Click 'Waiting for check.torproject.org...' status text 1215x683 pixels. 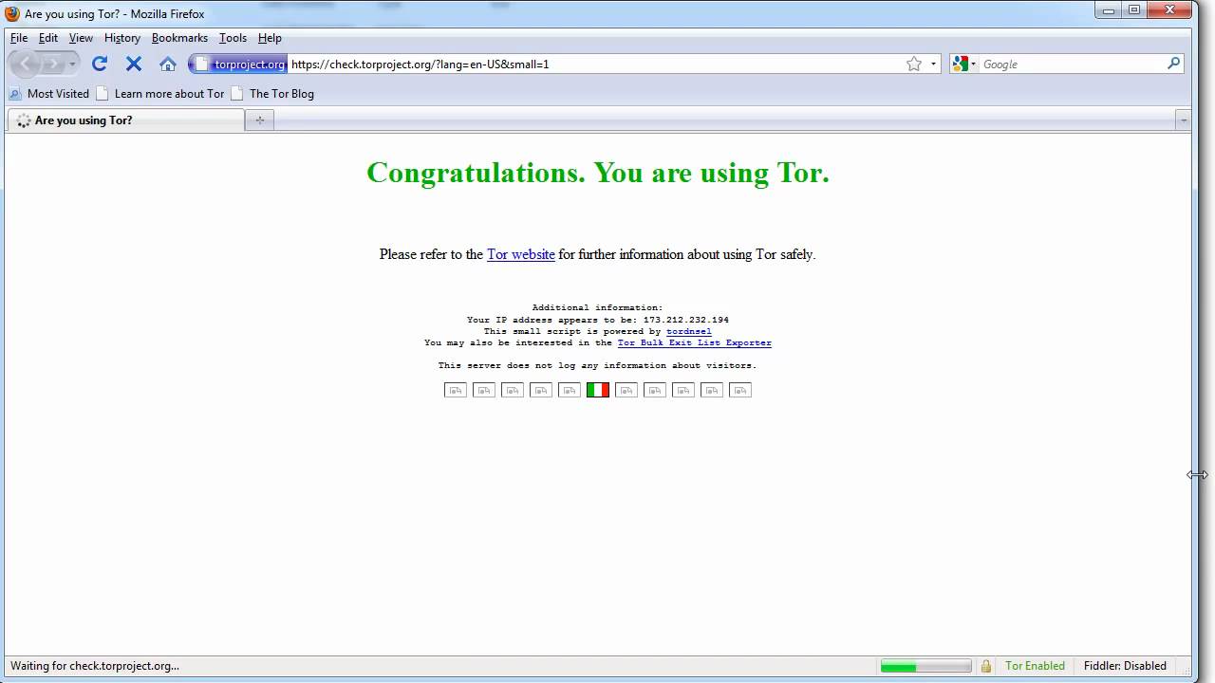[95, 666]
